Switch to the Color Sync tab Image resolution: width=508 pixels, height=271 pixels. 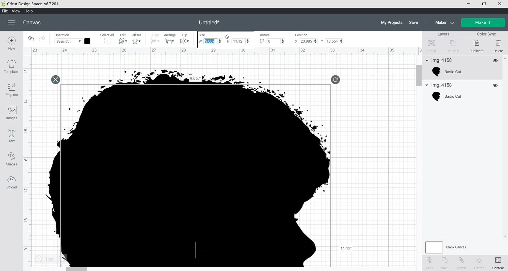click(486, 34)
